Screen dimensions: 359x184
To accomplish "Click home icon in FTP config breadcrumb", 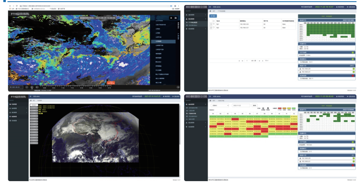I will [x=210, y=11].
